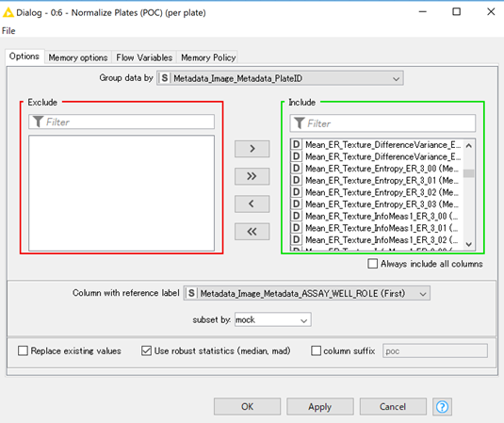Image resolution: width=504 pixels, height=423 pixels.
Task: Click scroll-up arrow of Include list
Action: coord(468,146)
